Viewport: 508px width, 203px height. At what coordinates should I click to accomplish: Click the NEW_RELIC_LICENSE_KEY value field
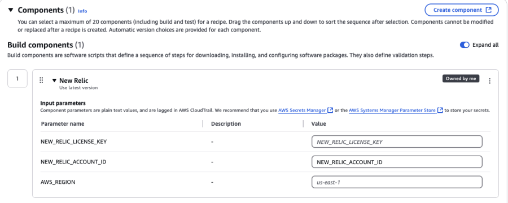[397, 142]
